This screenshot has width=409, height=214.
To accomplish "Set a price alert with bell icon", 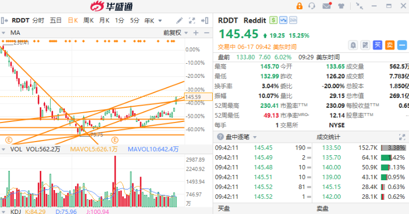I will tap(353, 45).
